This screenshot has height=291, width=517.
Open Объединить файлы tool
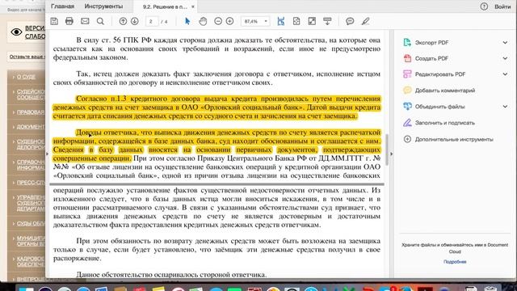pos(439,107)
